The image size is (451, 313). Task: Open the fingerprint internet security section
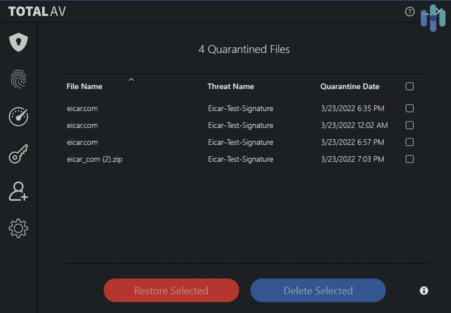point(19,79)
